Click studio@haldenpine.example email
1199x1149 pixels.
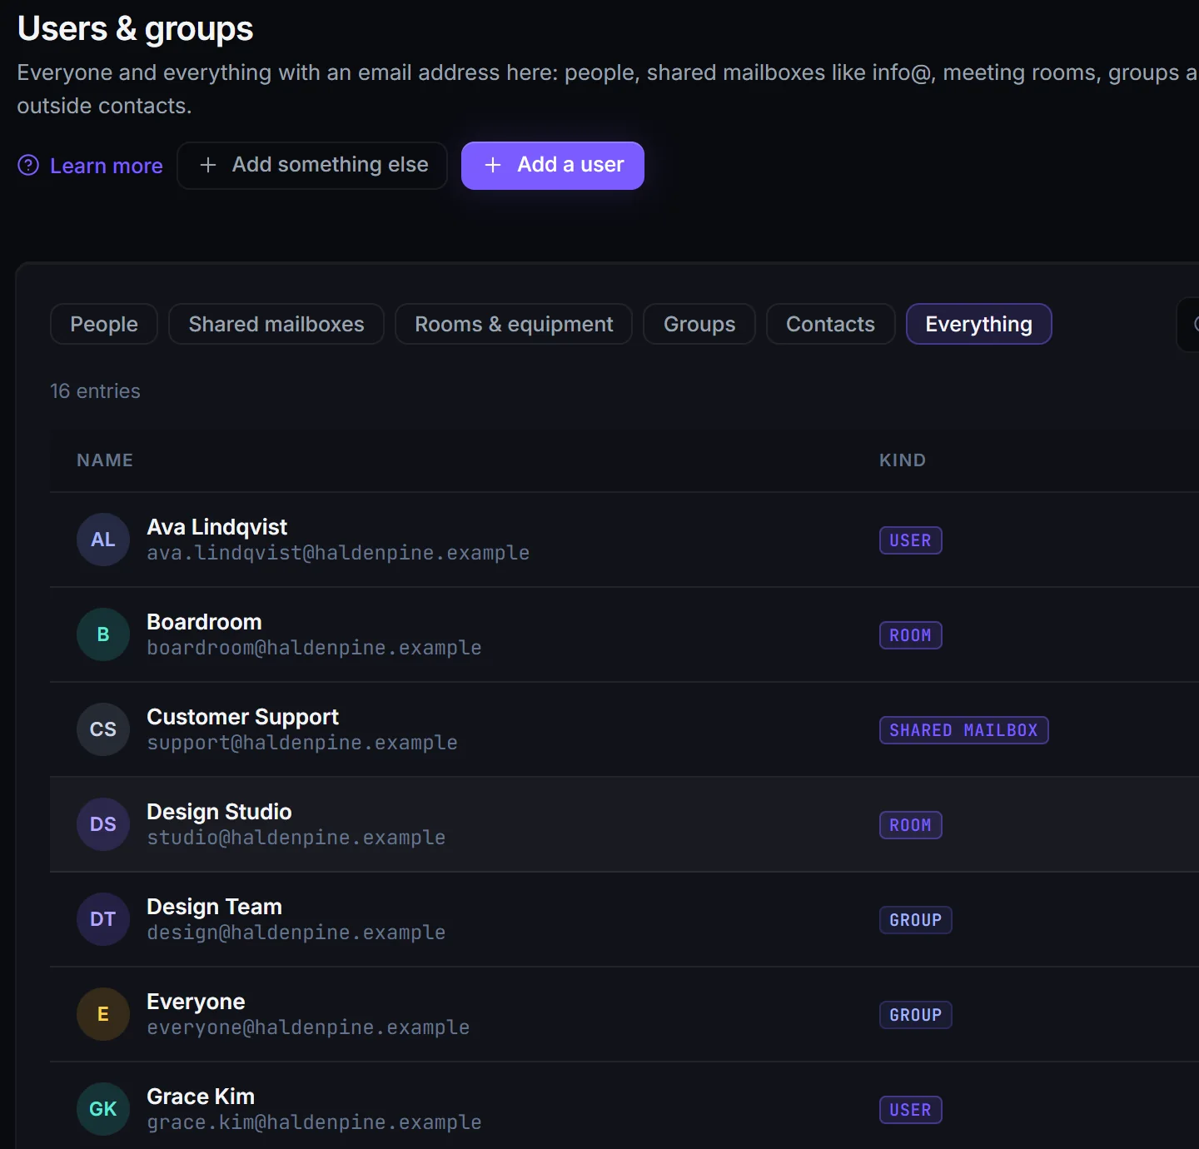[296, 838]
